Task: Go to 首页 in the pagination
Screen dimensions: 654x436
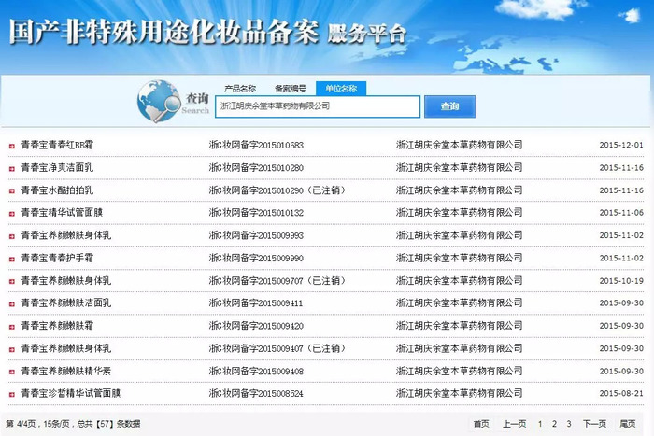Action: (x=481, y=424)
